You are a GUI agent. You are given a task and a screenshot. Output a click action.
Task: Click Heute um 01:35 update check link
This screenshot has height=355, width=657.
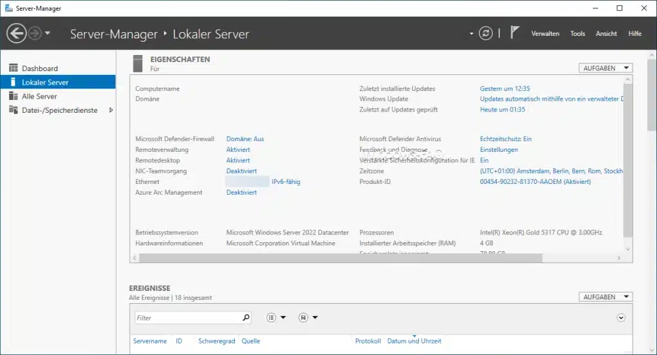(502, 110)
